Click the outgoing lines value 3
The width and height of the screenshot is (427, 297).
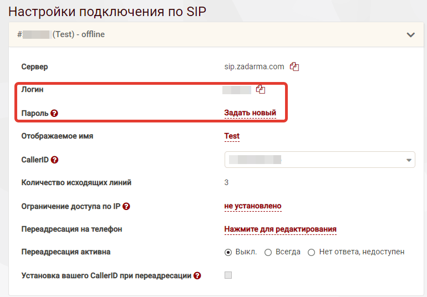click(x=226, y=182)
